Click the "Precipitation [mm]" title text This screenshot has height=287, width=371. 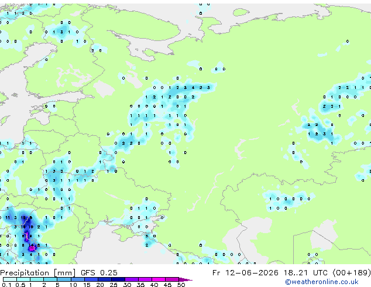38,273
